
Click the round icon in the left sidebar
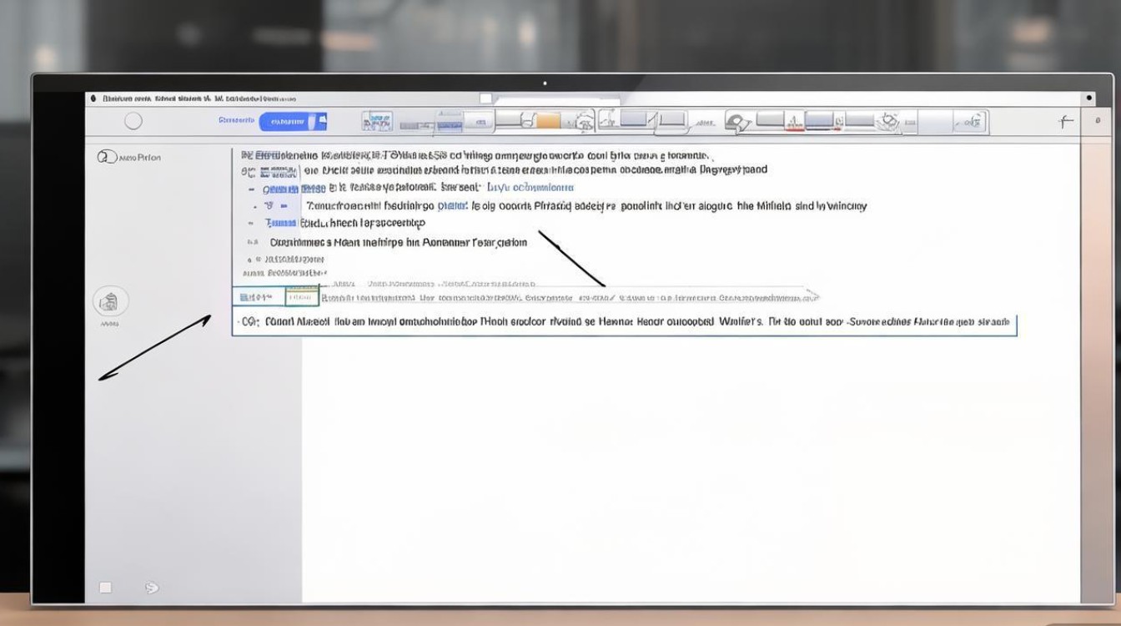point(111,301)
